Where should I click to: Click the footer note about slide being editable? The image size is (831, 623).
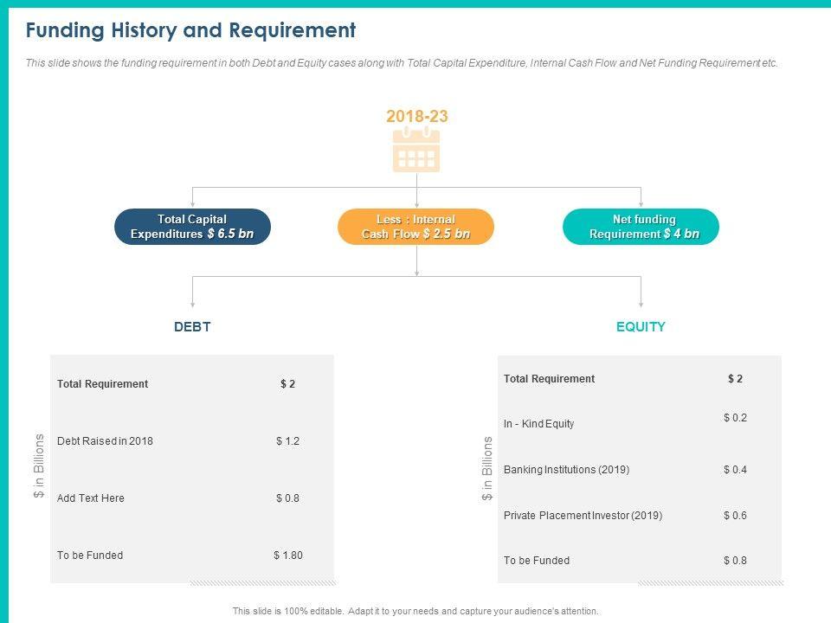[x=415, y=611]
